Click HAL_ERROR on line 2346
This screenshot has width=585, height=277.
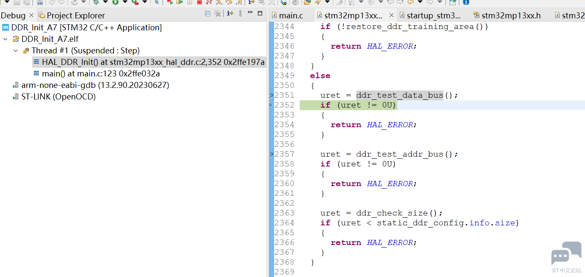(390, 46)
